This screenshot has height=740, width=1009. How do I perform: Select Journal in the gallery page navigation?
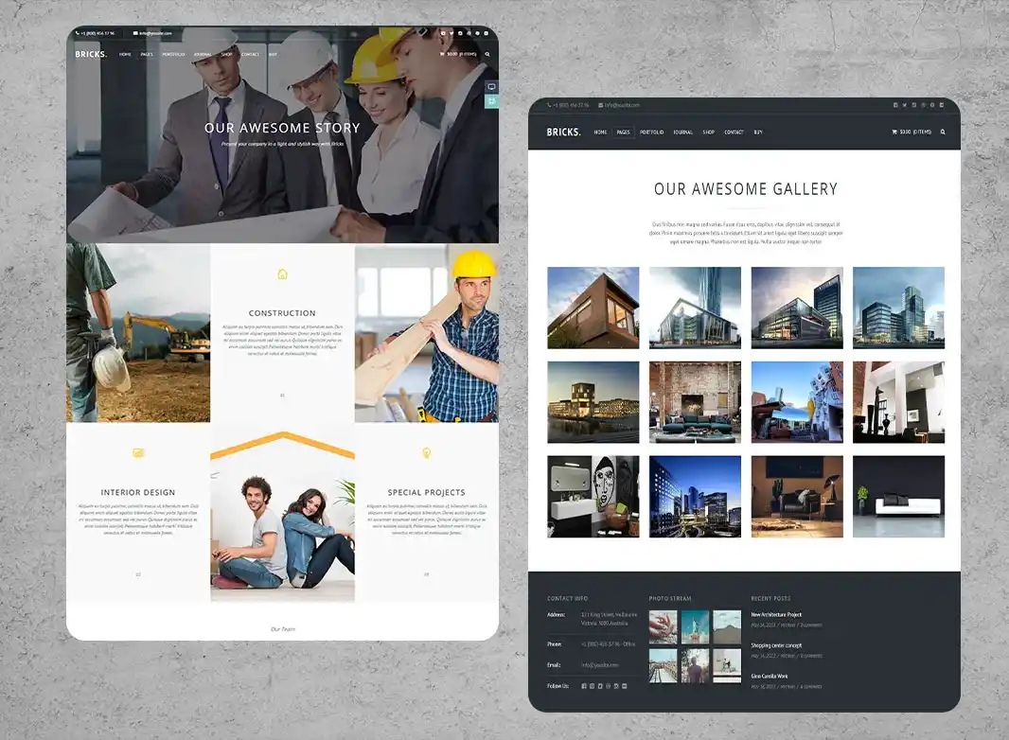[x=682, y=132]
